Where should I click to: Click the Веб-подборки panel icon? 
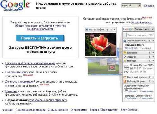(x=125, y=81)
